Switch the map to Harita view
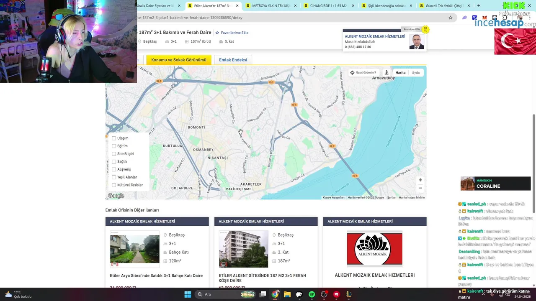Image resolution: width=536 pixels, height=301 pixels. coord(401,73)
